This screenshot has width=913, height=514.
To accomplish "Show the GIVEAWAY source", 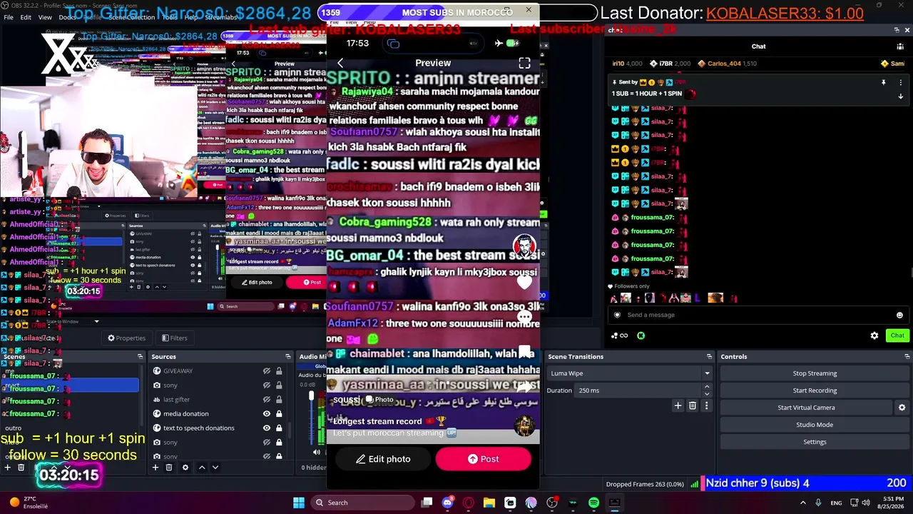I will pyautogui.click(x=267, y=371).
